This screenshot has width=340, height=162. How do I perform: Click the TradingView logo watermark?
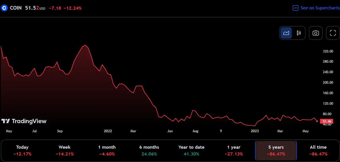24,121
